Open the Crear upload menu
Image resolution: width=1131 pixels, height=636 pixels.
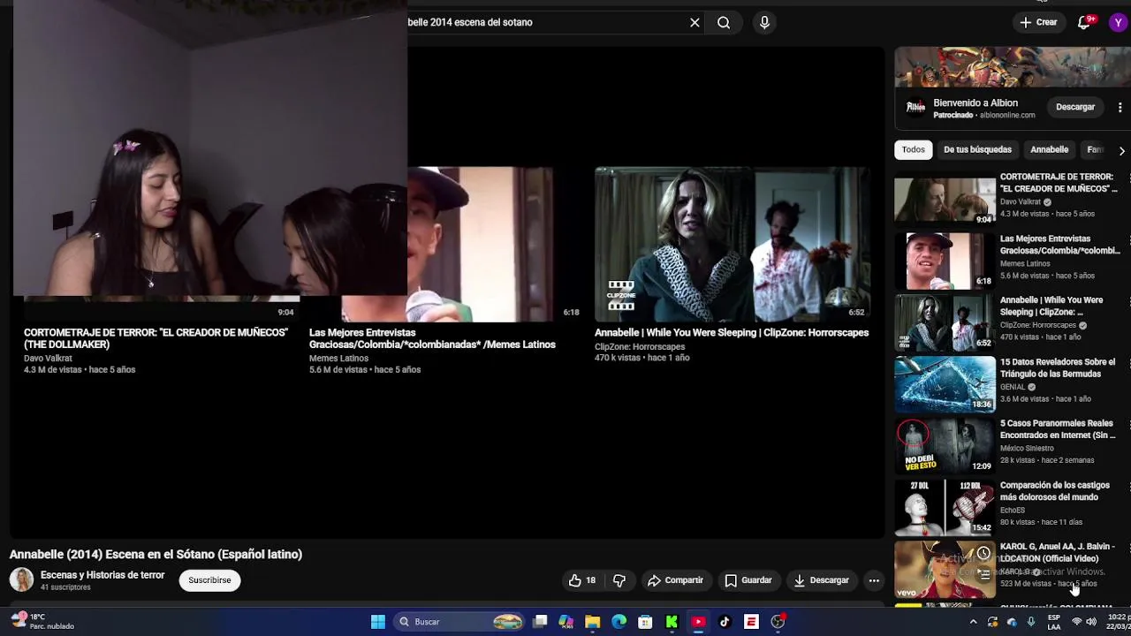coord(1038,22)
